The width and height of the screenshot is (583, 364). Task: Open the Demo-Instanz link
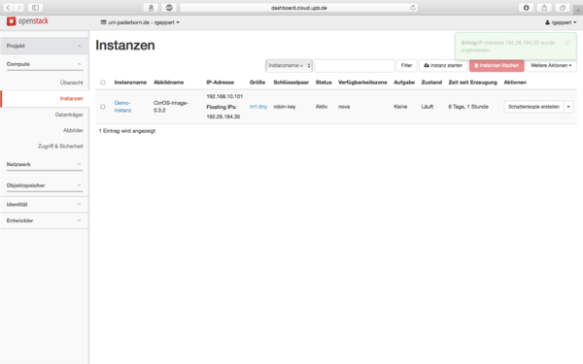(122, 107)
